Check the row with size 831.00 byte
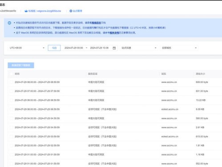 tap(11, 91)
